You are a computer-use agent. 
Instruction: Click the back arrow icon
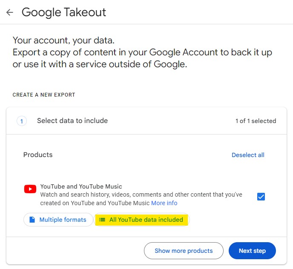coord(10,12)
